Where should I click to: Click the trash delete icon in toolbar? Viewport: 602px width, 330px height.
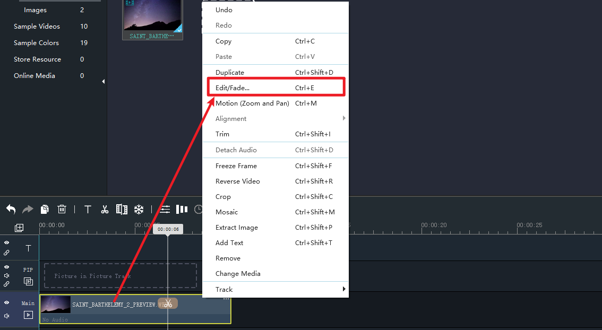point(62,209)
